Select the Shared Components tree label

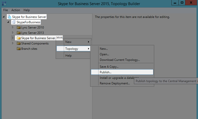click(x=35, y=43)
